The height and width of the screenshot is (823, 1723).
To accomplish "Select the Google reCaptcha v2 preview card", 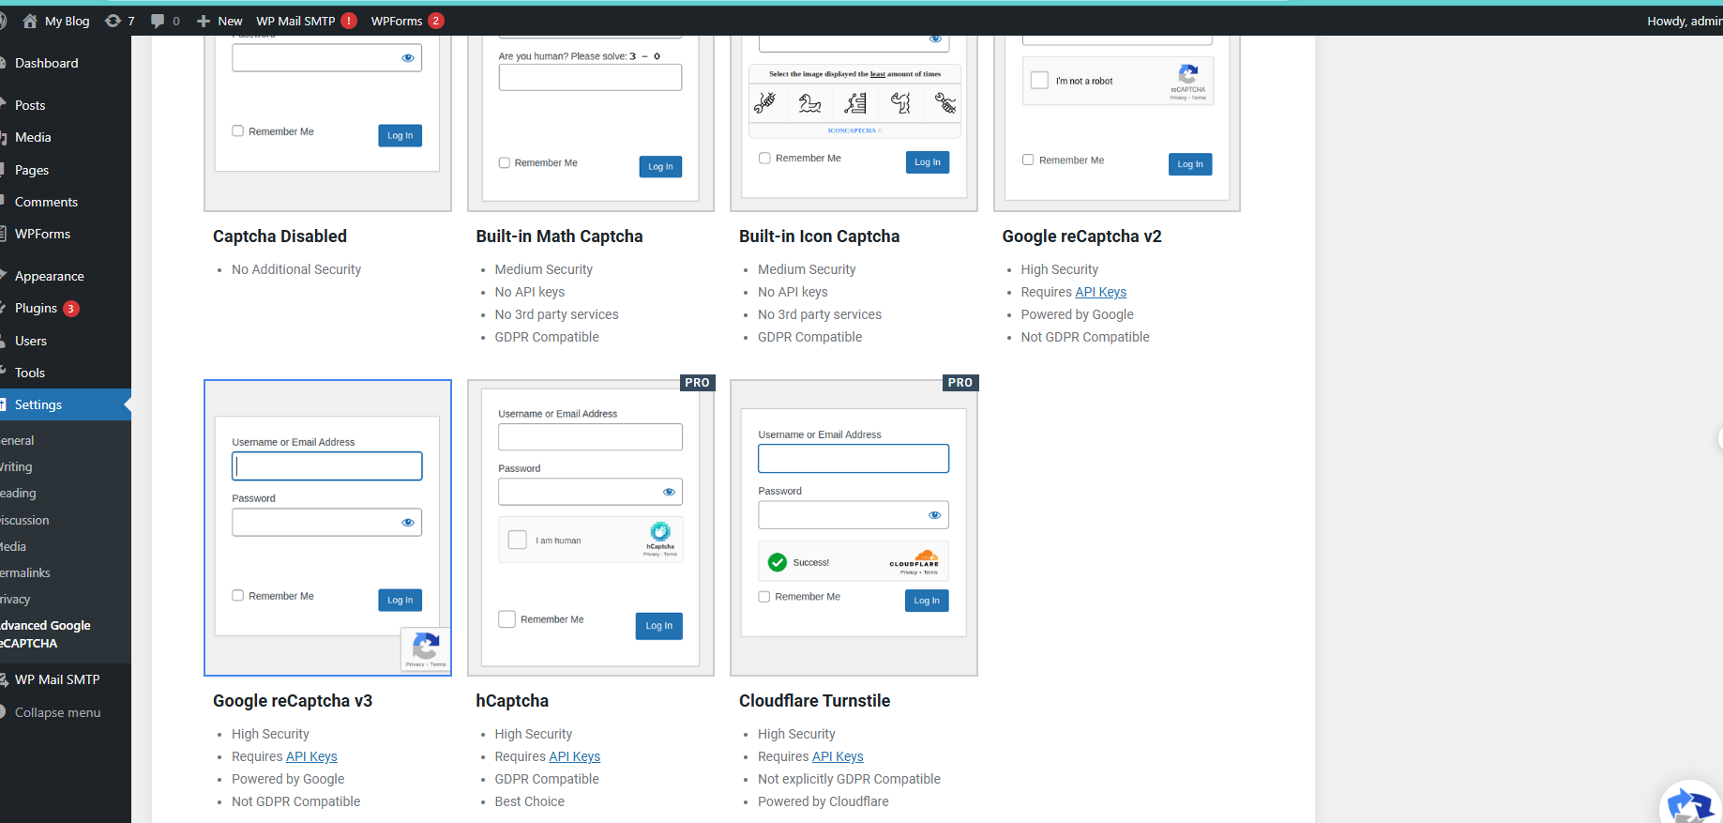I will (1117, 122).
